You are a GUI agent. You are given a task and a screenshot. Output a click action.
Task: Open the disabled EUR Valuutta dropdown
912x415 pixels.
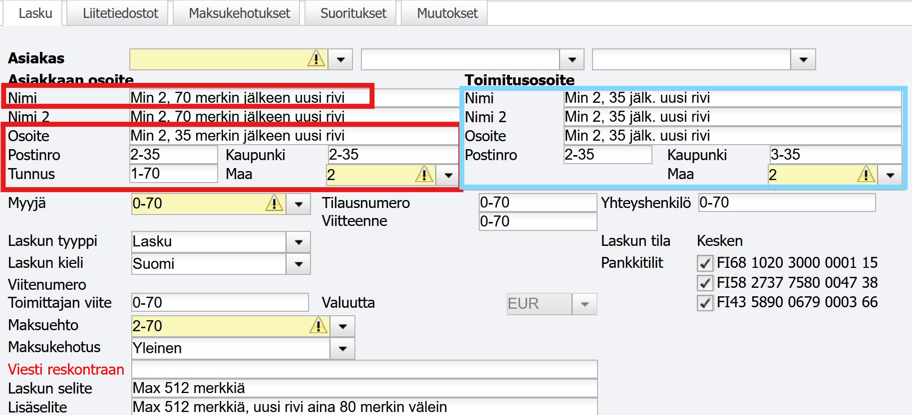tap(585, 304)
